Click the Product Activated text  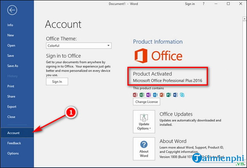click(x=152, y=74)
